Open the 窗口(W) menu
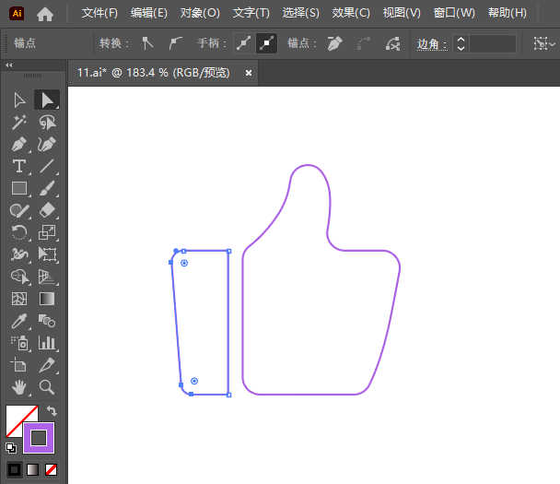The image size is (560, 484). pos(454,13)
